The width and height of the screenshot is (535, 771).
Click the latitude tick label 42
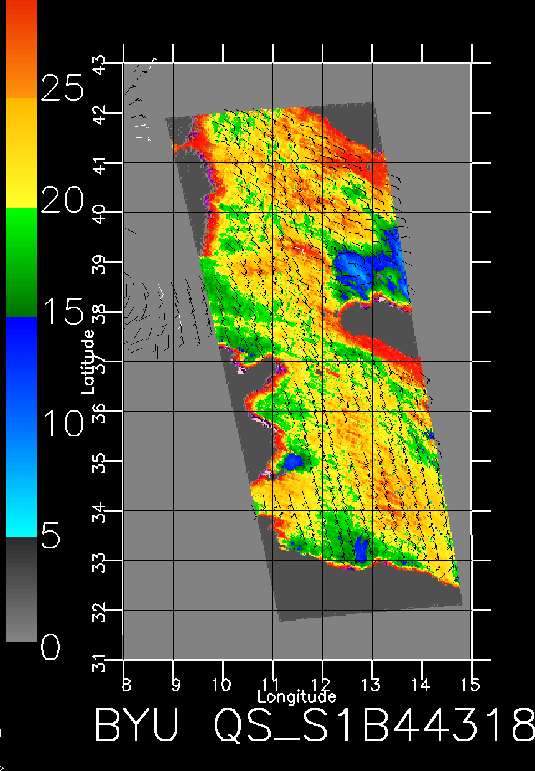coord(100,114)
